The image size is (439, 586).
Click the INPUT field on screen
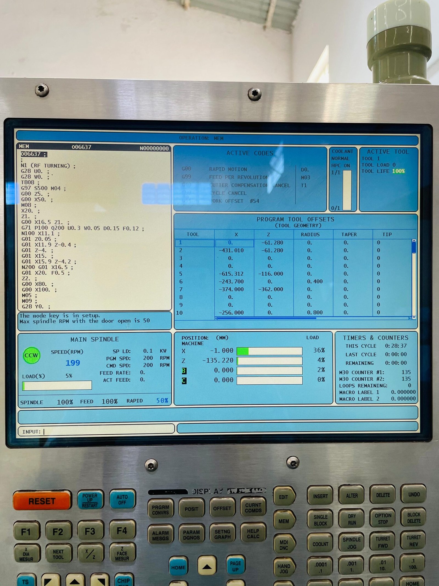tap(107, 432)
